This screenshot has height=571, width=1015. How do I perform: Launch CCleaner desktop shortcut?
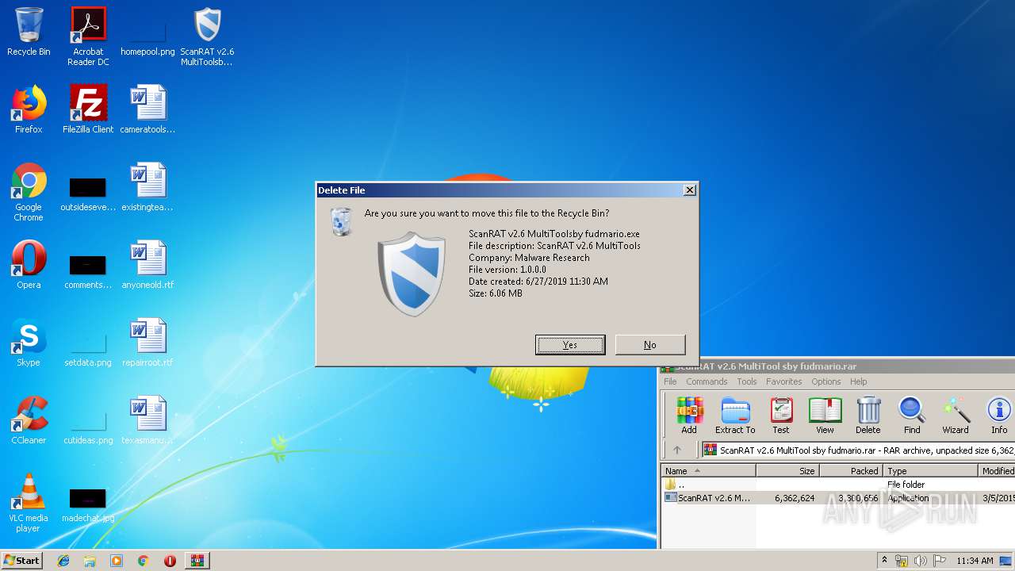pyautogui.click(x=29, y=420)
